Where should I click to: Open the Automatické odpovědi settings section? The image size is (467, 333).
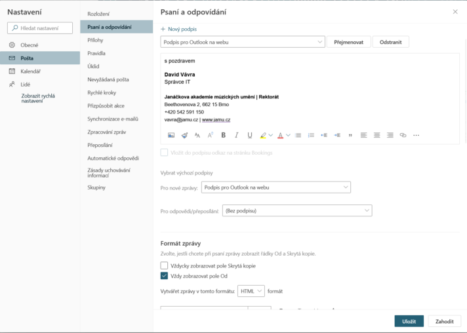click(x=113, y=158)
